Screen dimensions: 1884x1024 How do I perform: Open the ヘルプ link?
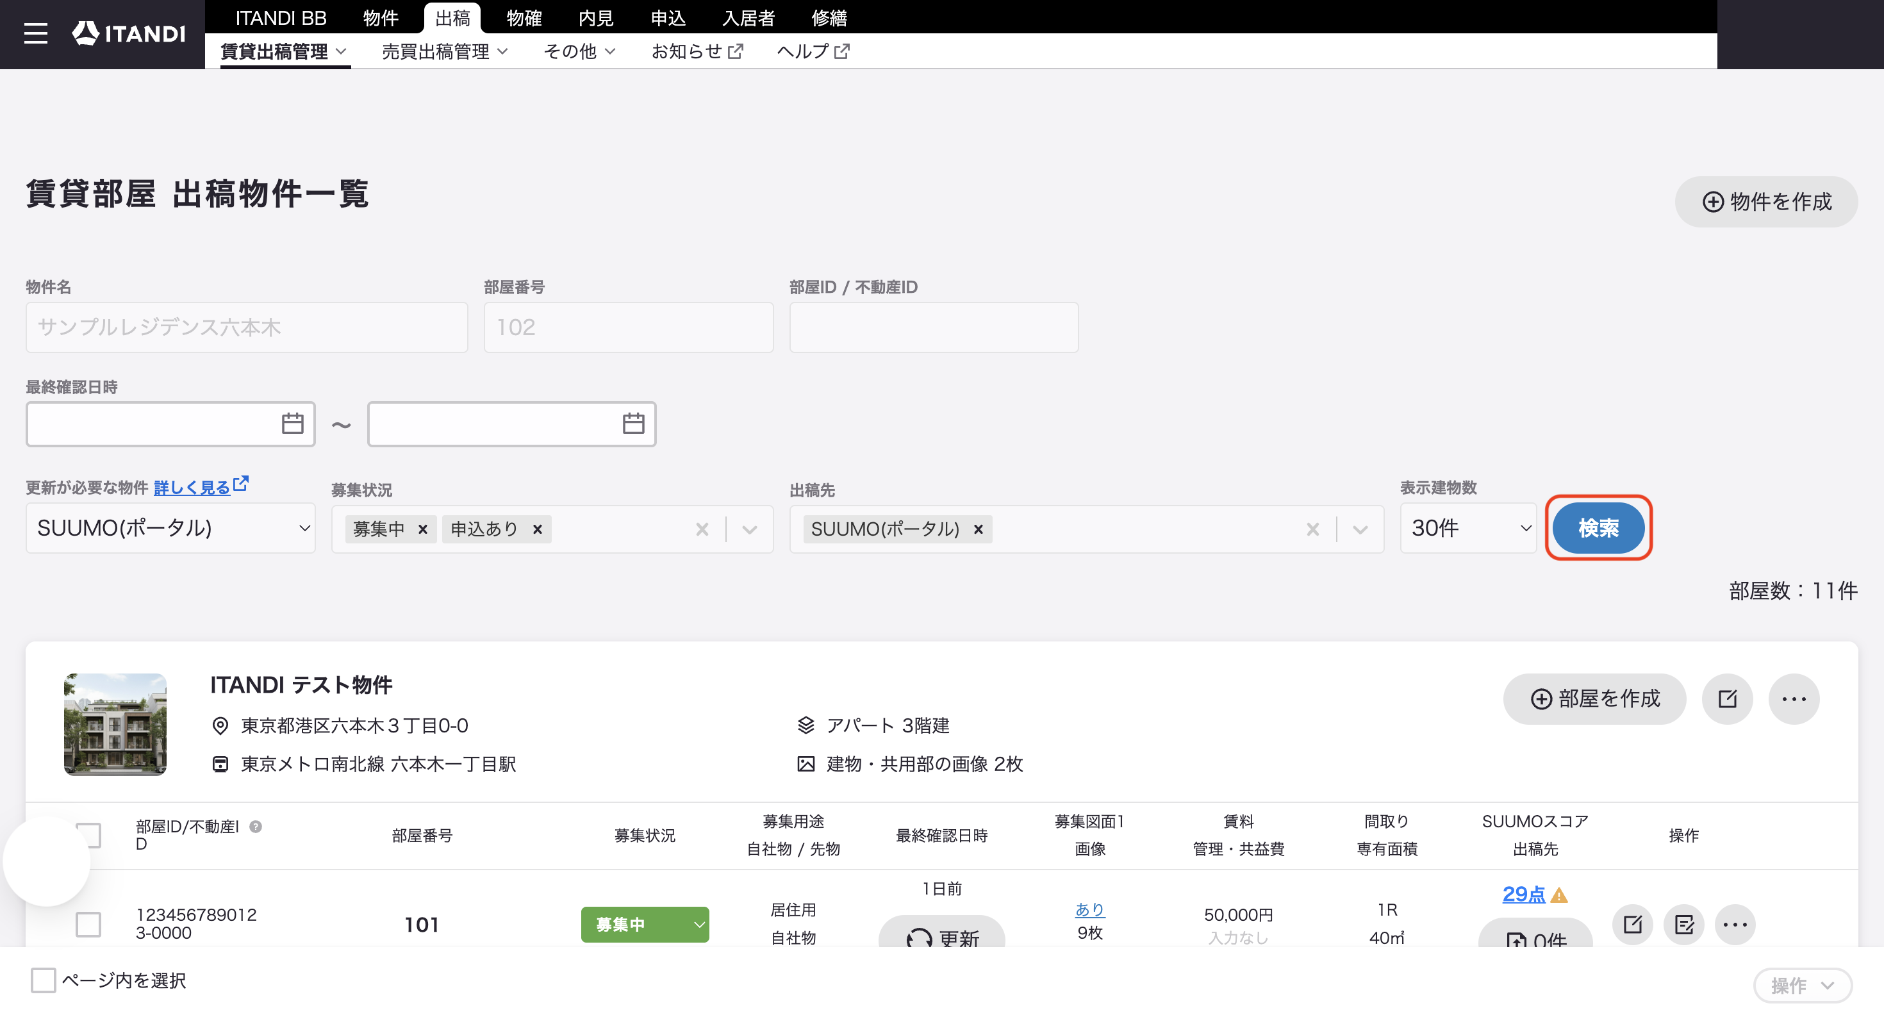pyautogui.click(x=813, y=51)
